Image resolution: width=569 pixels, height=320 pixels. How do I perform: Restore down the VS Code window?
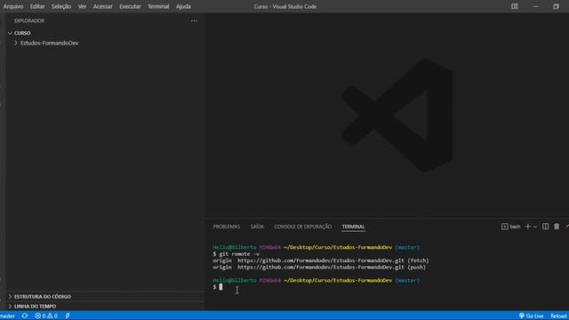pos(556,6)
